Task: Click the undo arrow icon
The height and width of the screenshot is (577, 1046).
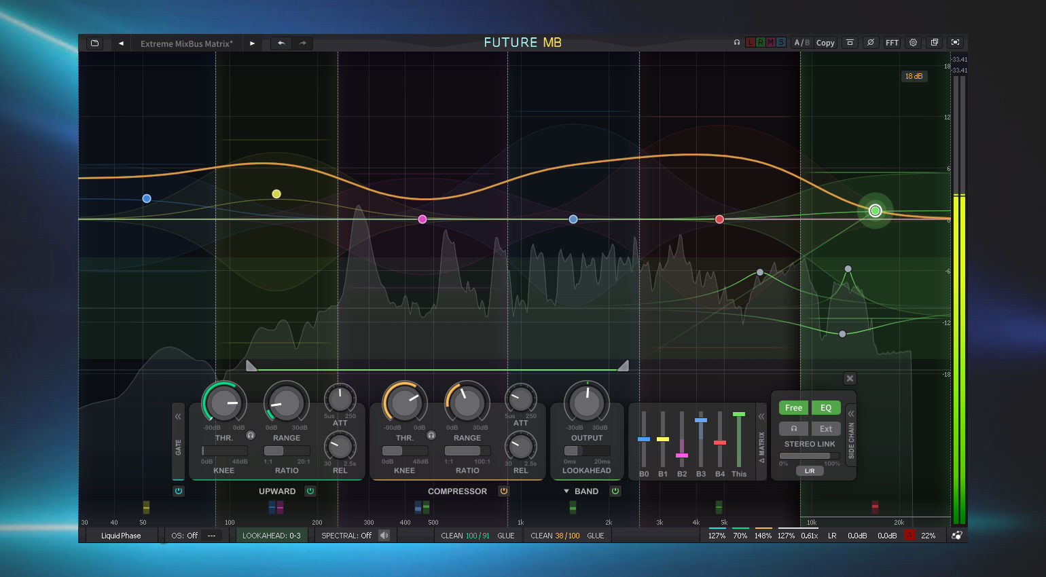Action: (281, 43)
